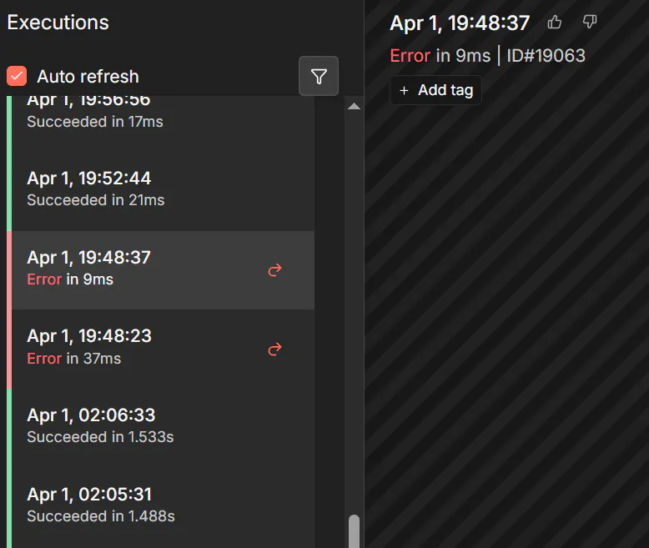The height and width of the screenshot is (548, 649).
Task: Click the ID#19063 execution identifier
Action: [546, 56]
